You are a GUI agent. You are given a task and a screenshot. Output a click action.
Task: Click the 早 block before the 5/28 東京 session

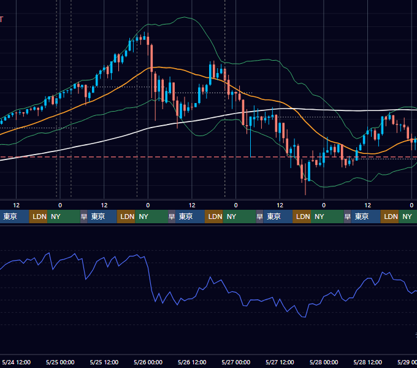(347, 217)
